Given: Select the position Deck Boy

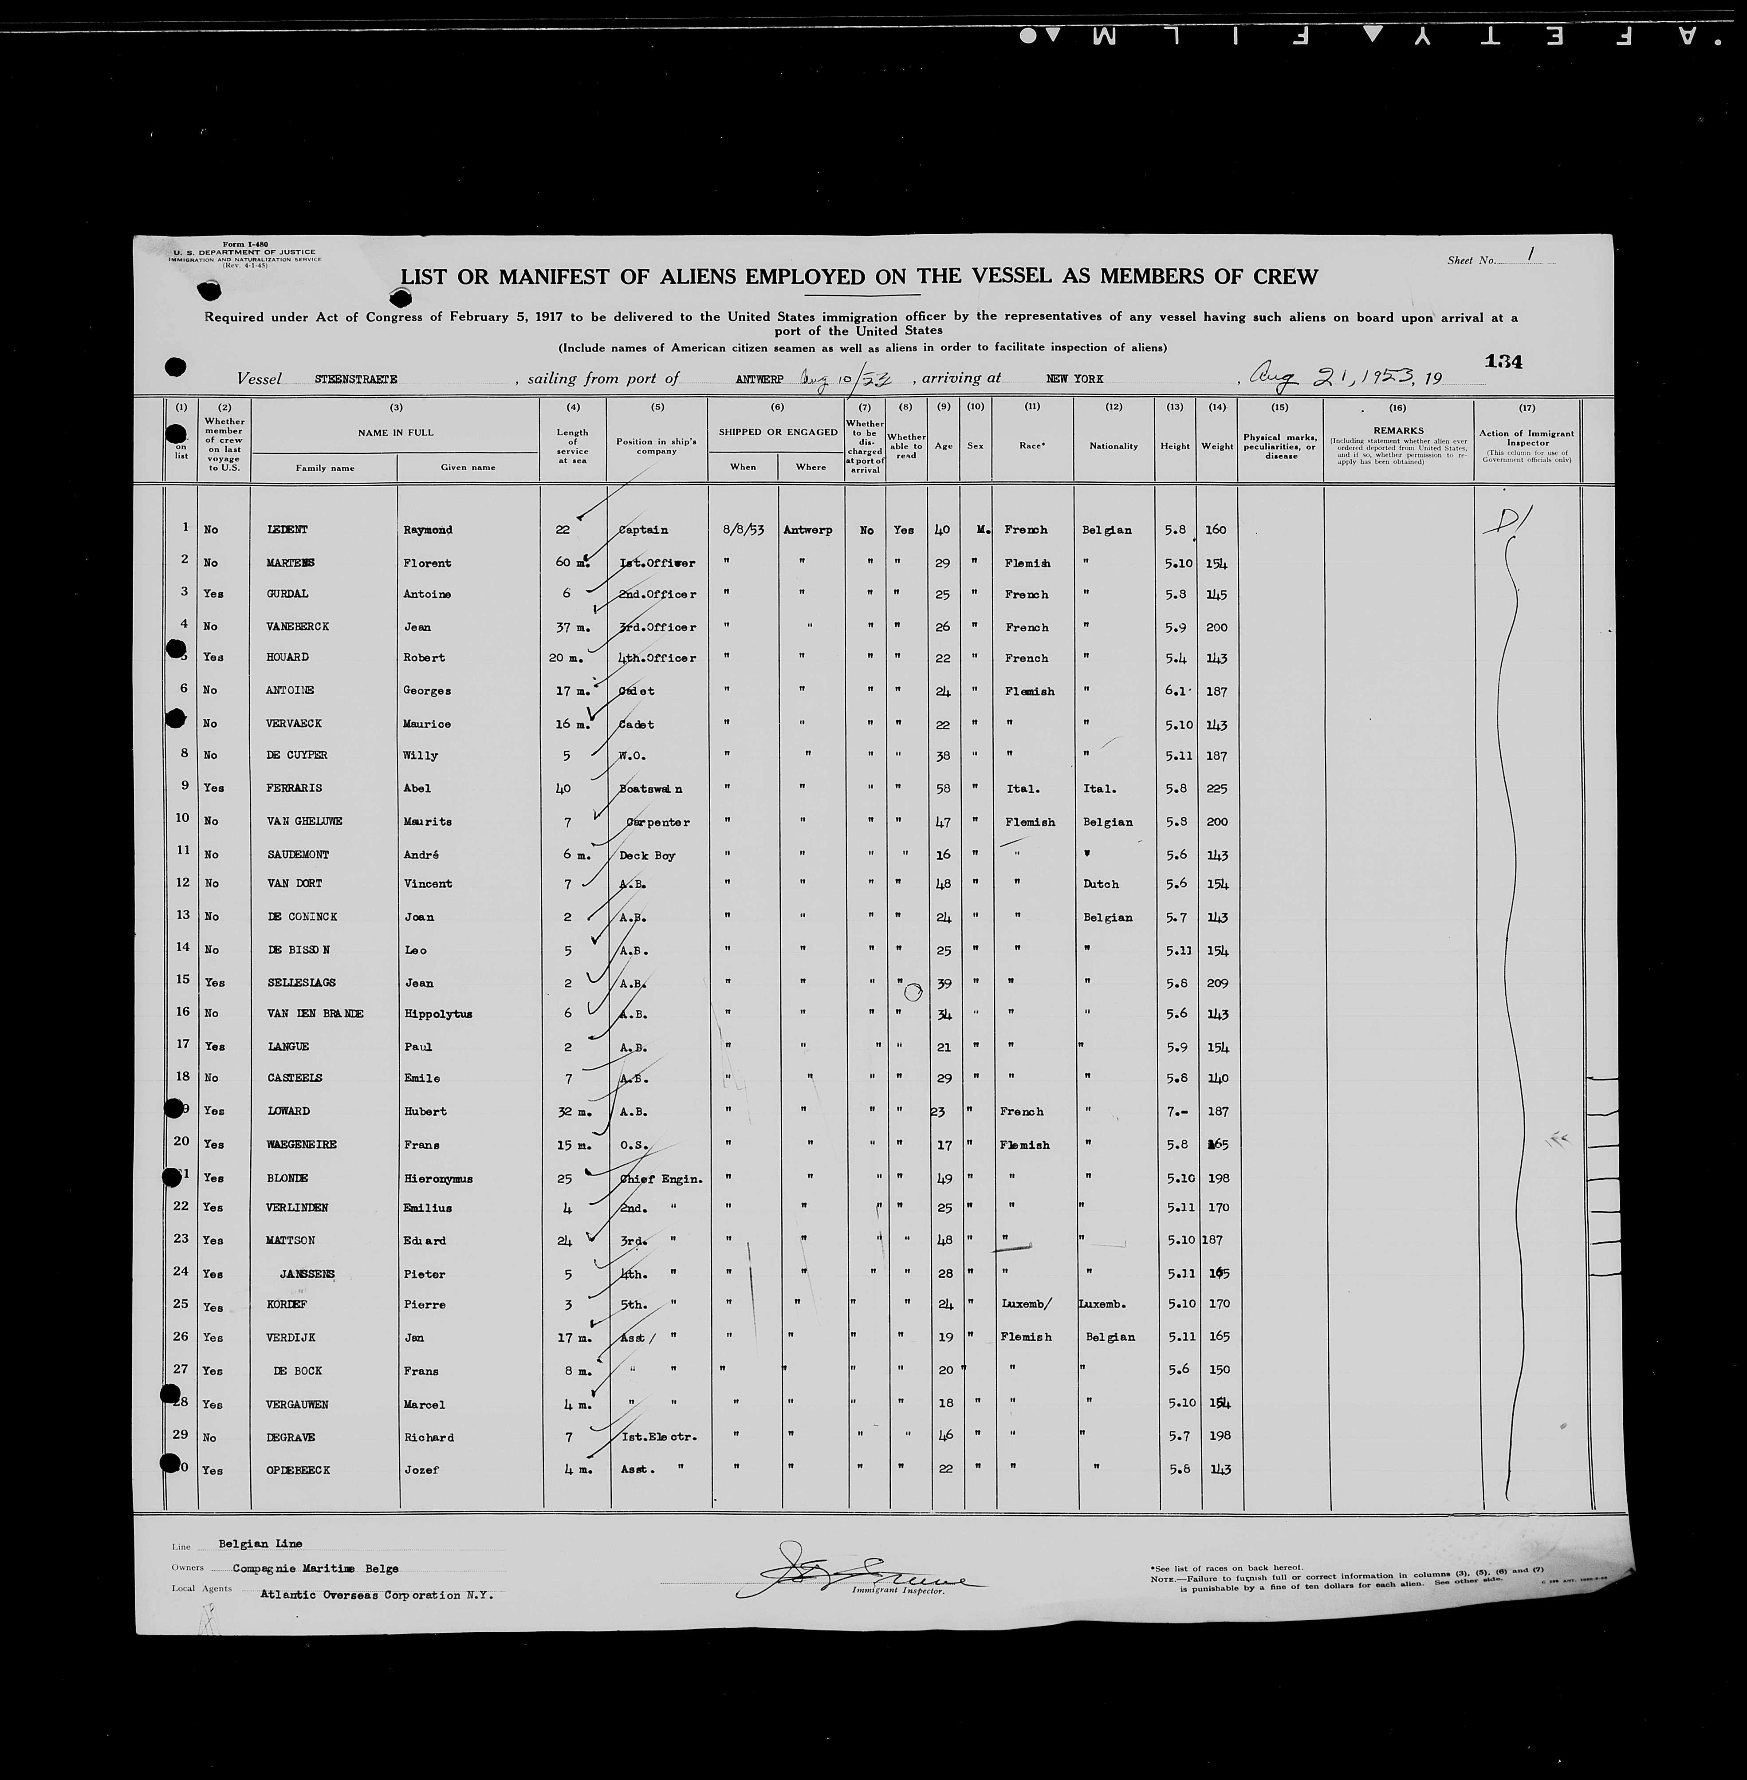Looking at the screenshot, I should pyautogui.click(x=647, y=855).
